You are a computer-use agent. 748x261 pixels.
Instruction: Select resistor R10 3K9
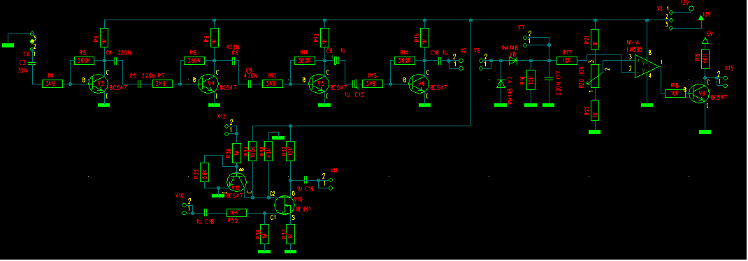[273, 84]
